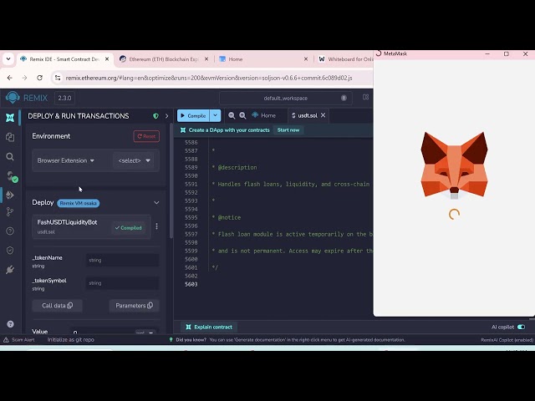This screenshot has width=535, height=401.
Task: Open the File explorer sidebar icon
Action: point(10,137)
